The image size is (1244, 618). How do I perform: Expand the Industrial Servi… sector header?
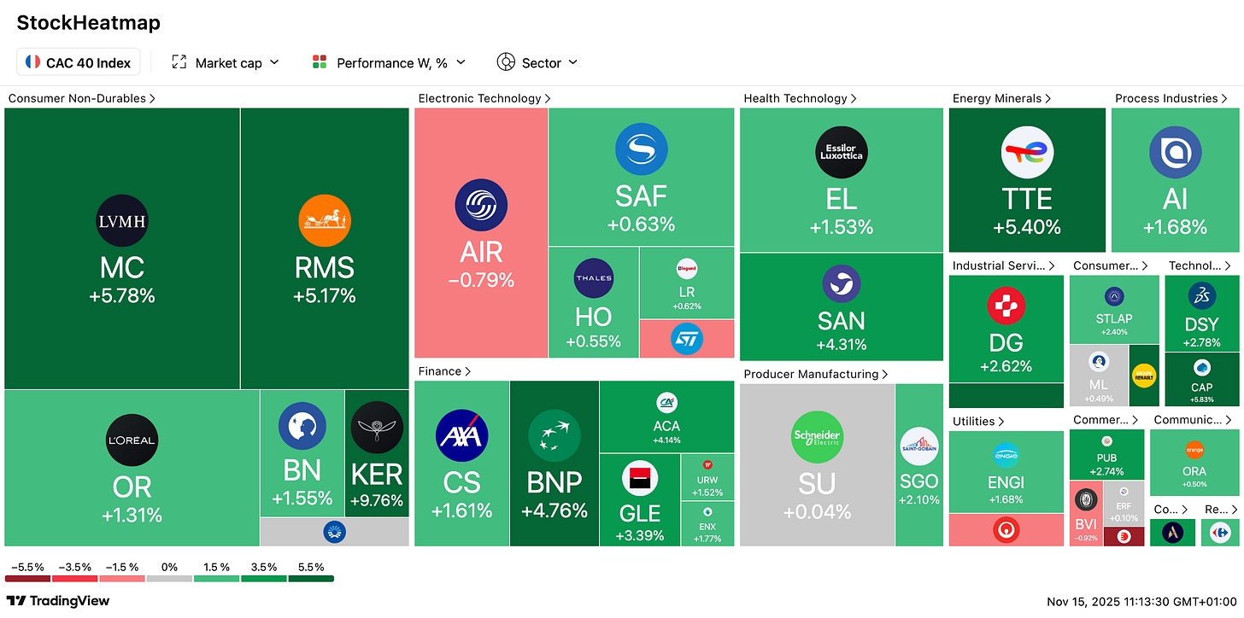coord(1005,265)
